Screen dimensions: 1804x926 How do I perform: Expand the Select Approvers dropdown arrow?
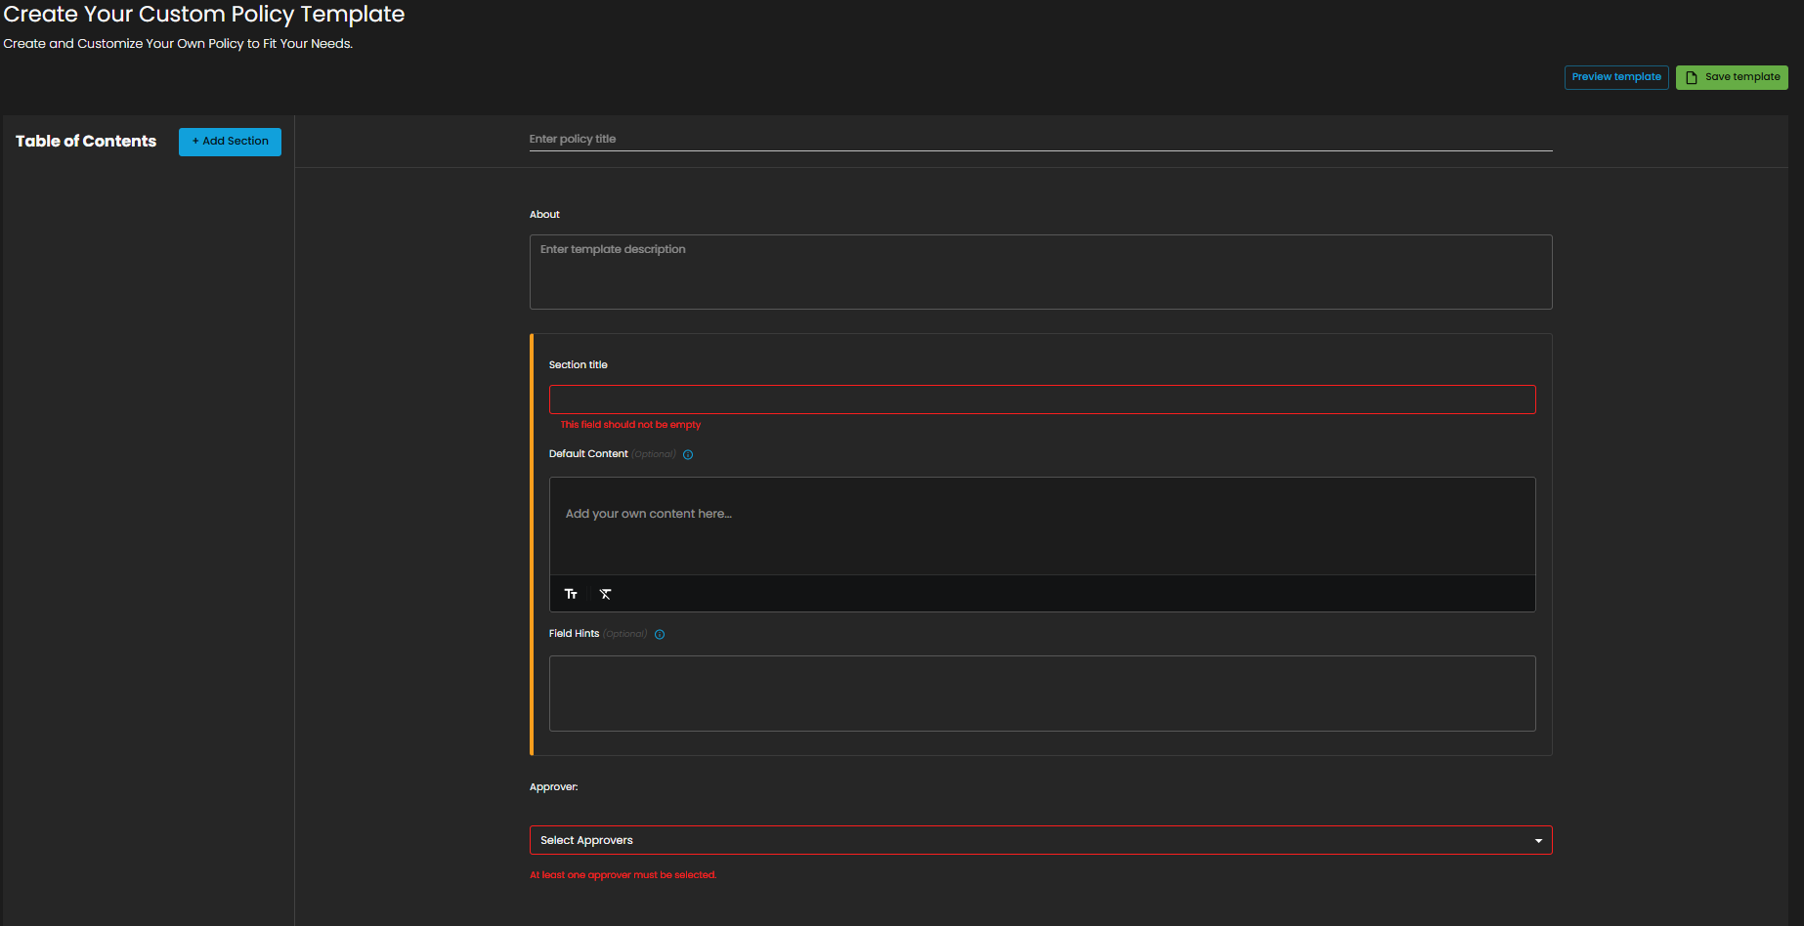(x=1538, y=840)
